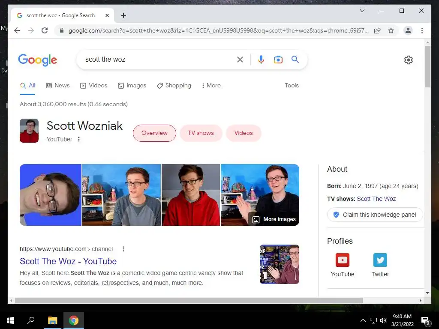Open 'Scott The Woz - YouTube' result

[68, 261]
